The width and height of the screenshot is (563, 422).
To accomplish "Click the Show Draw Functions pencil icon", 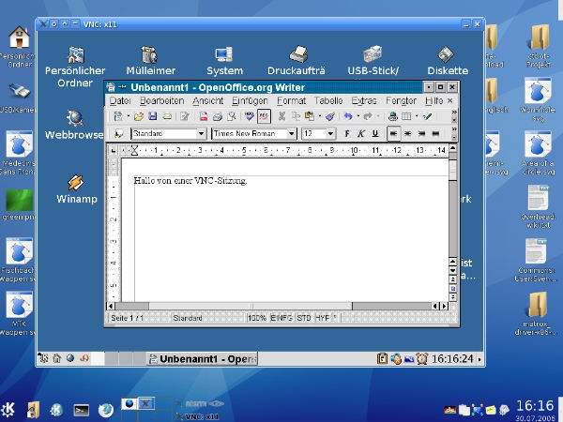I will click(427, 116).
